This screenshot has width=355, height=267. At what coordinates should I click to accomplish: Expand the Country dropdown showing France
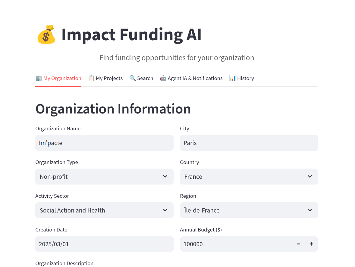[x=249, y=176]
